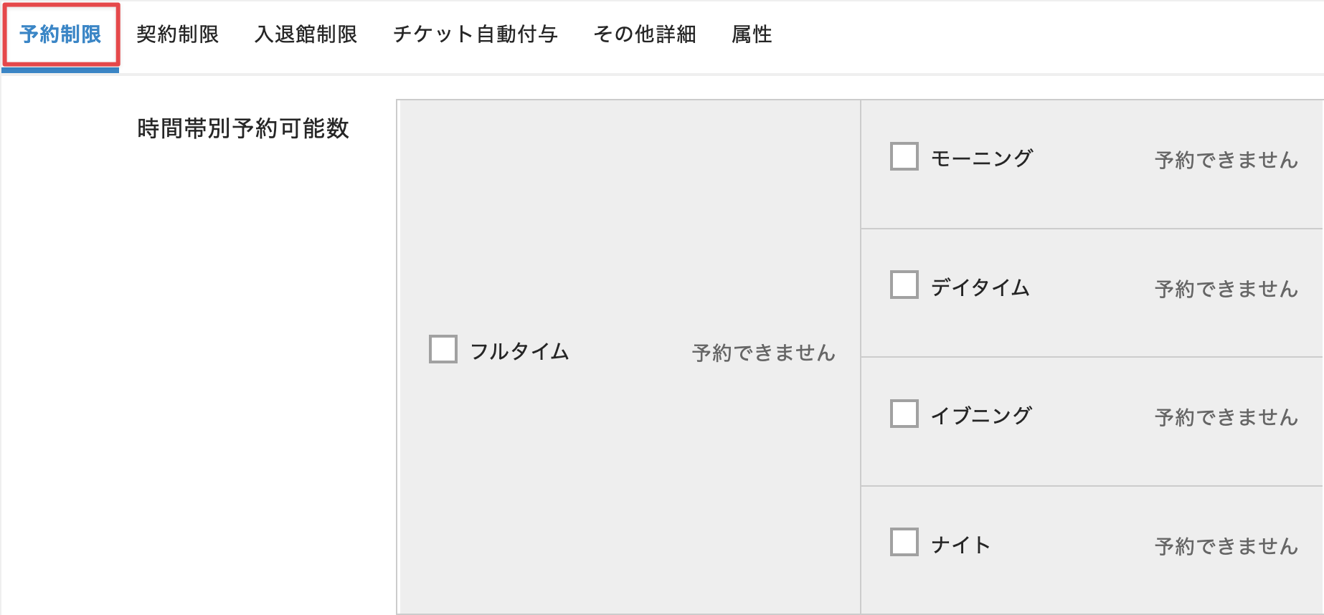Switch to the 予約制限 tab
This screenshot has height=615, width=1324.
pos(60,34)
